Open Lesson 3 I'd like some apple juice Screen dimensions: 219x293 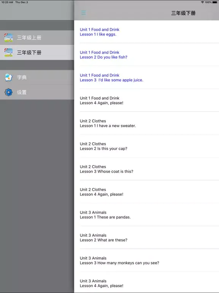[146, 77]
